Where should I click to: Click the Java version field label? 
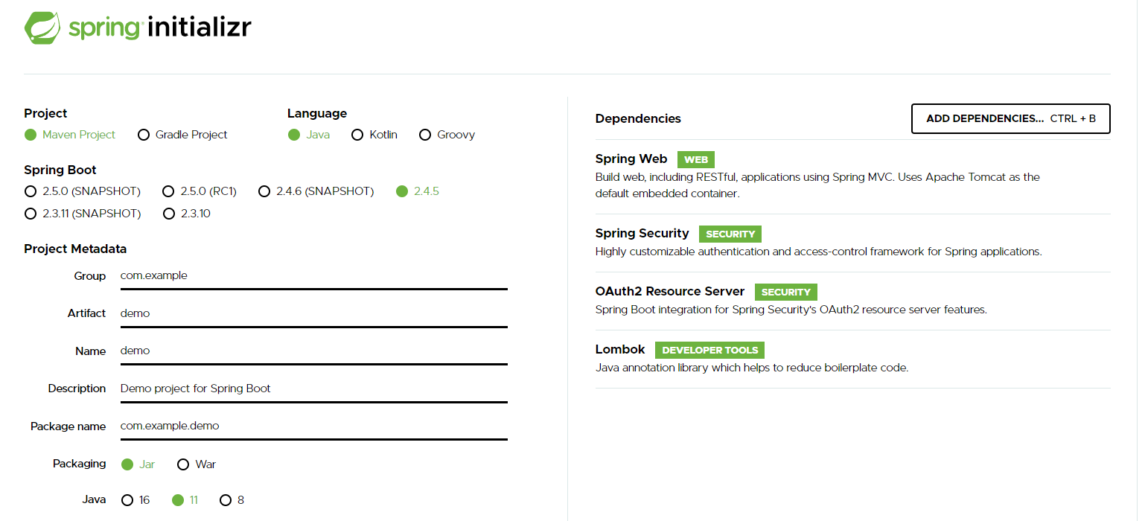tap(94, 499)
